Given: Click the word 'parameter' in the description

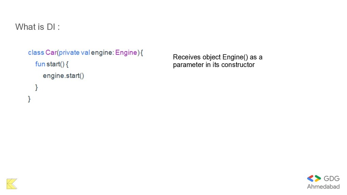Looking at the screenshot, I should coord(188,65).
